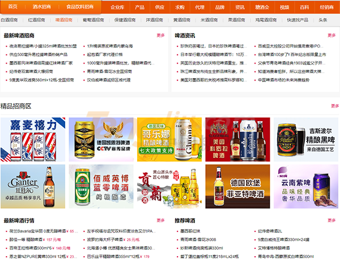Open the 德国欧堡菲亚特啤酒 banner
The height and width of the screenshot is (263, 340).
pyautogui.click(x=237, y=186)
